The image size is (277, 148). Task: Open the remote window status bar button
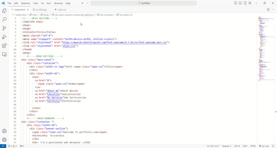tap(3, 146)
